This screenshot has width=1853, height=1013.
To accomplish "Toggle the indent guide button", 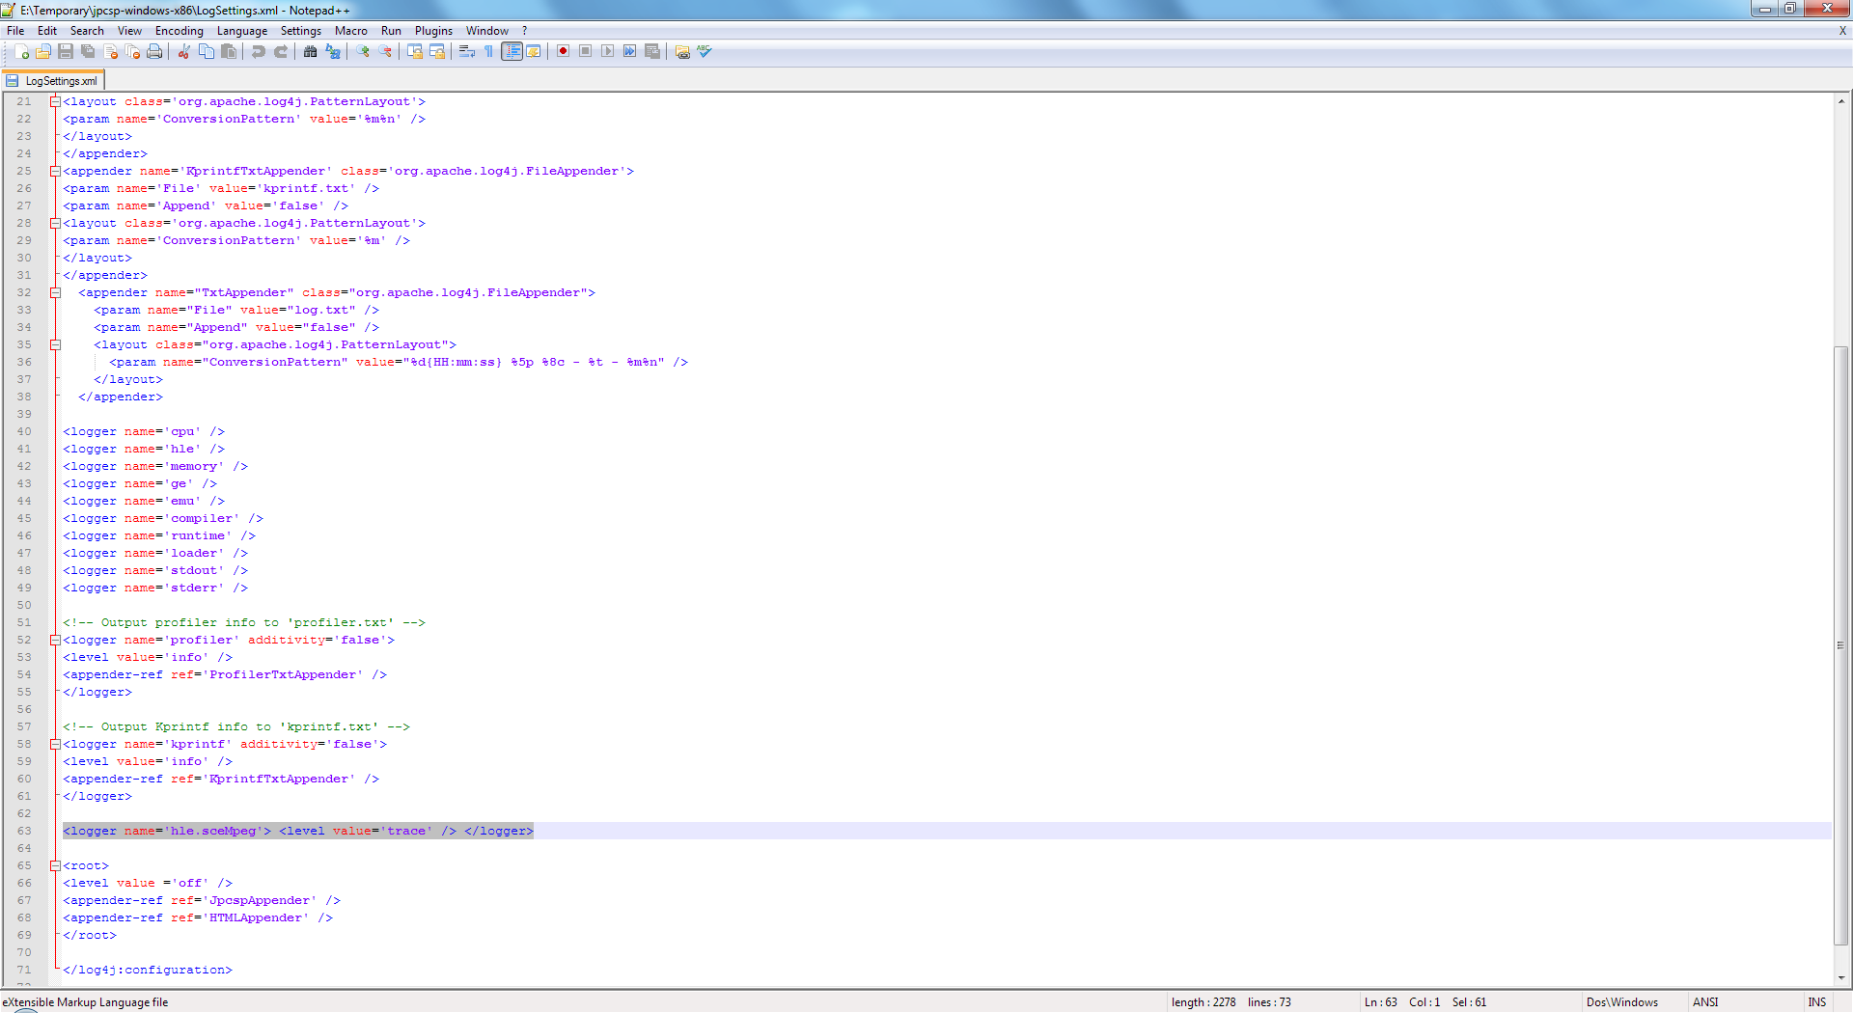I will click(512, 52).
